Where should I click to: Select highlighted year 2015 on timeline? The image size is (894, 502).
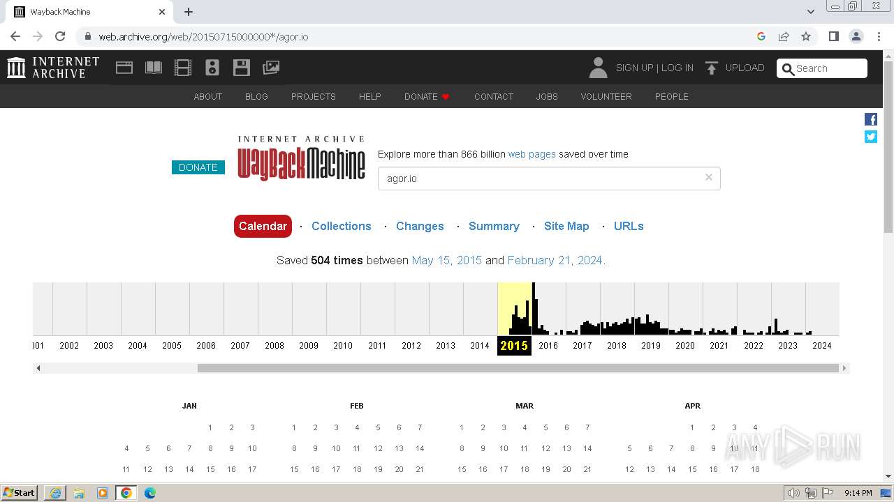(514, 345)
